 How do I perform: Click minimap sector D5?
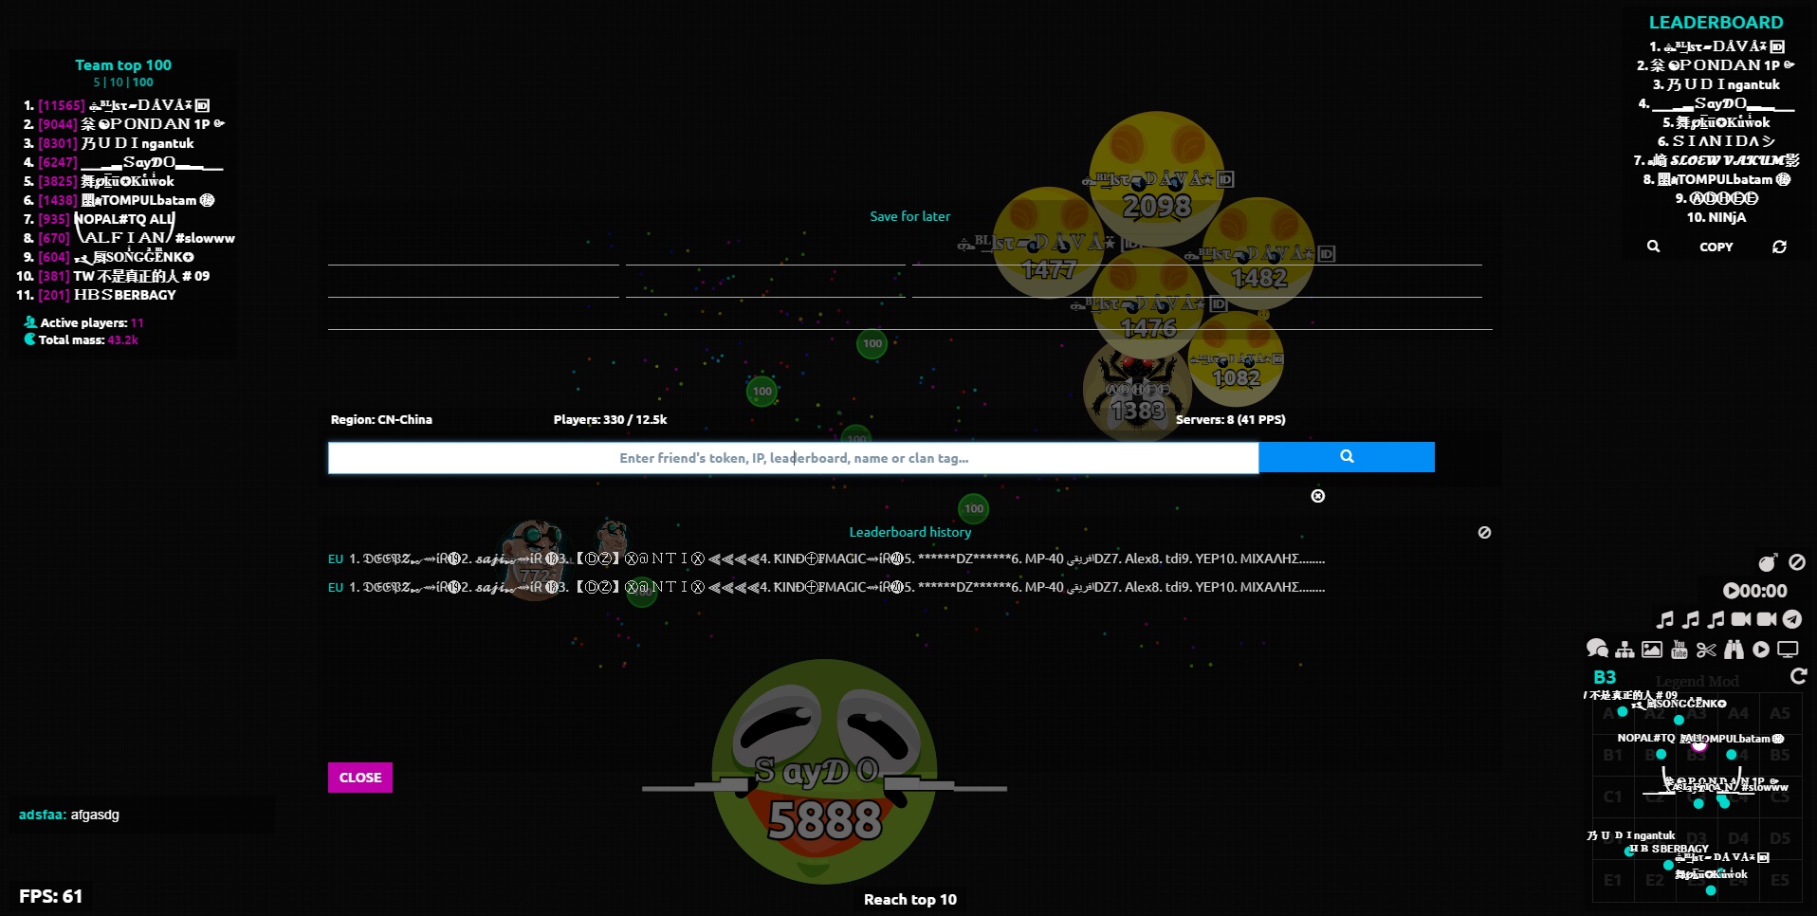point(1780,838)
